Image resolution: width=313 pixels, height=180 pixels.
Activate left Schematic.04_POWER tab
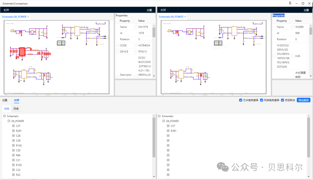pyautogui.click(x=14, y=17)
